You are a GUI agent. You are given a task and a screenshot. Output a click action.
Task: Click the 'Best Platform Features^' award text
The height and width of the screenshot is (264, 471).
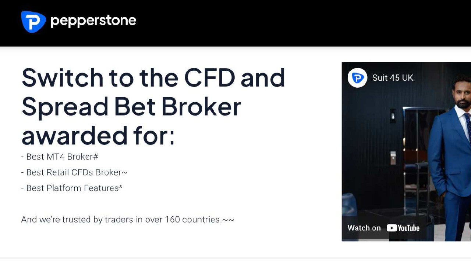pos(71,188)
